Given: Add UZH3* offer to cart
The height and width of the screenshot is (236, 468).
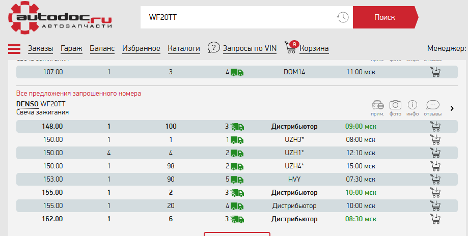Looking at the screenshot, I should (x=435, y=139).
